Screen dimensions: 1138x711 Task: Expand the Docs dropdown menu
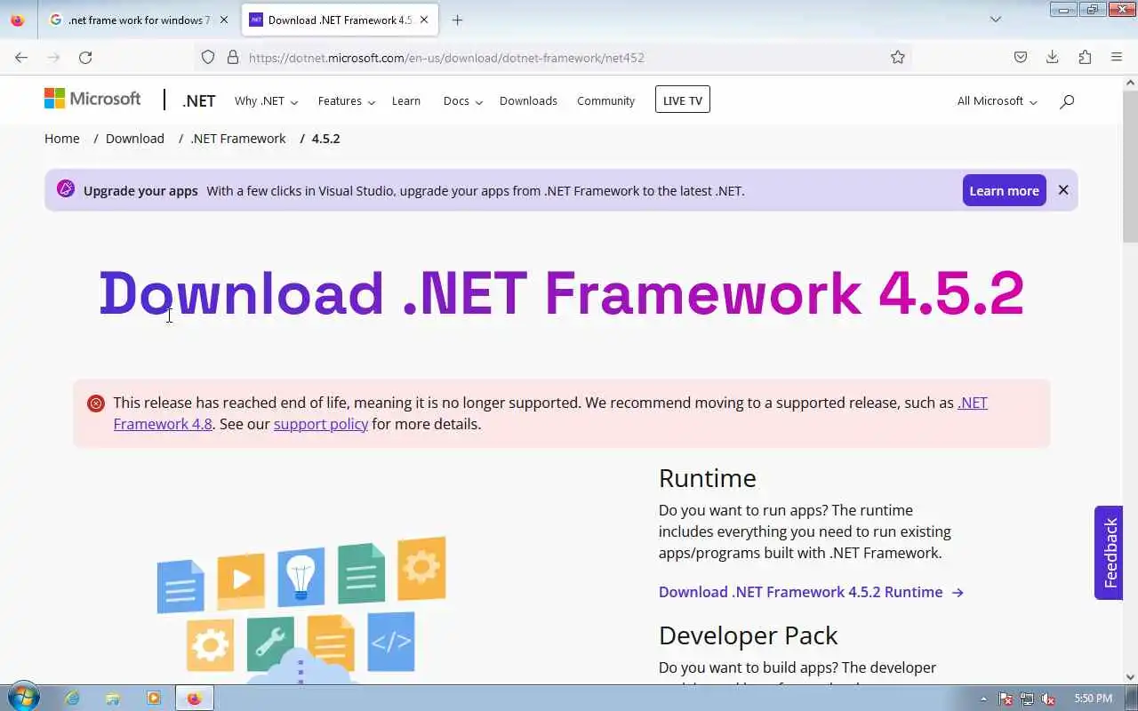click(462, 100)
